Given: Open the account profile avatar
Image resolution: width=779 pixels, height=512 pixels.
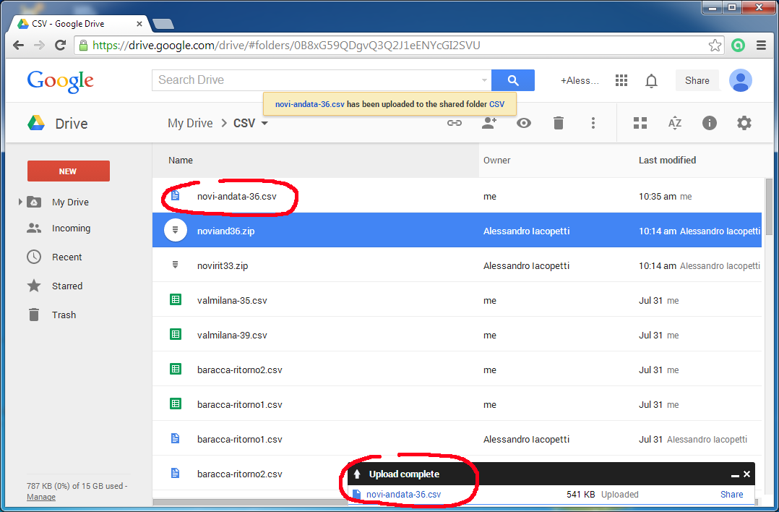Looking at the screenshot, I should coord(740,80).
